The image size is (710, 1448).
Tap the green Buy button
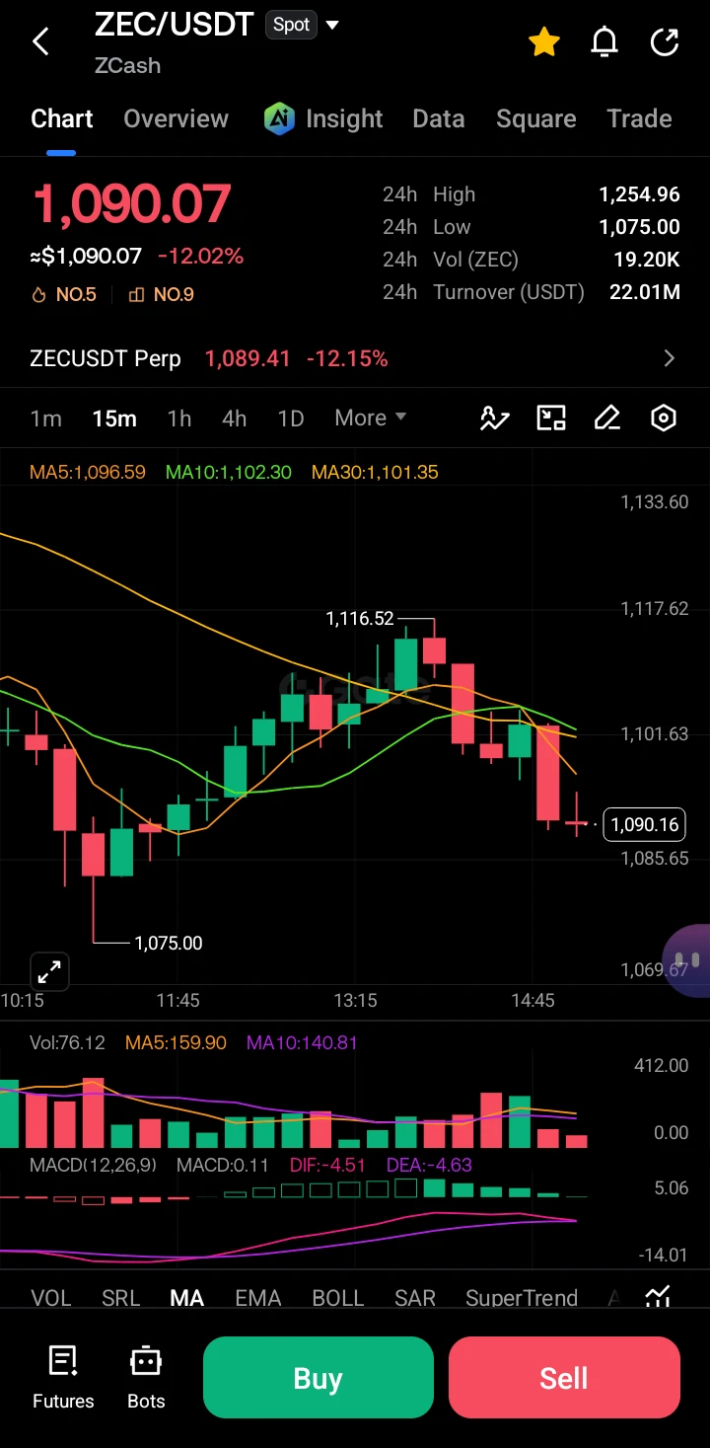tap(318, 1378)
